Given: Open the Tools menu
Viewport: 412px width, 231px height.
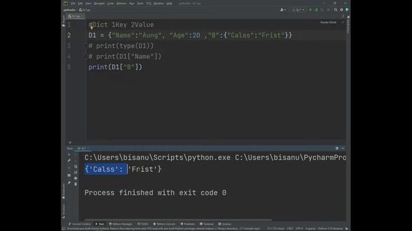Looking at the screenshot, I should coord(140,3).
